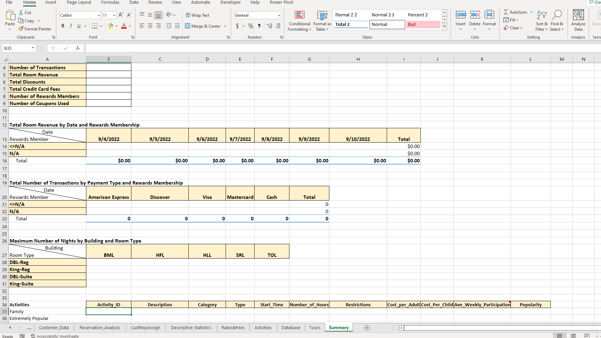Open the Page Layout ribbon tab

(79, 2)
